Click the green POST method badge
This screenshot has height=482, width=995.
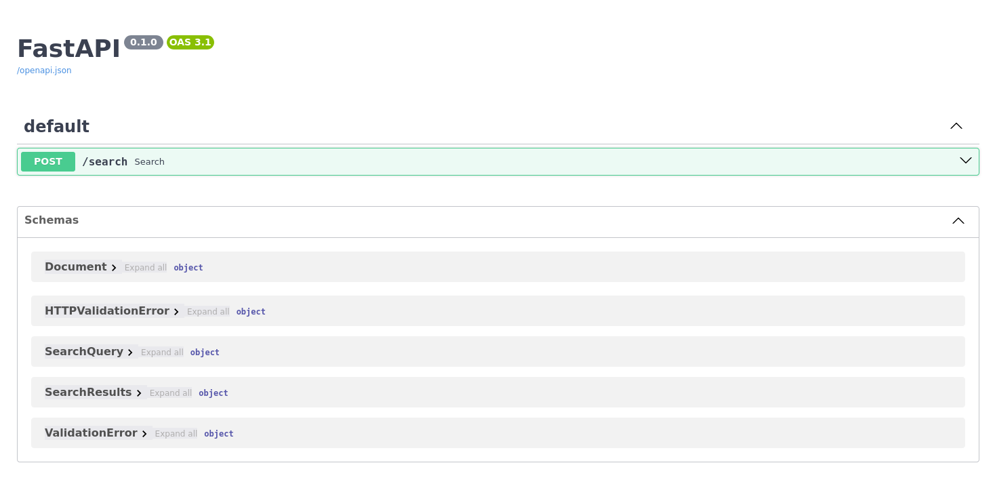point(47,161)
